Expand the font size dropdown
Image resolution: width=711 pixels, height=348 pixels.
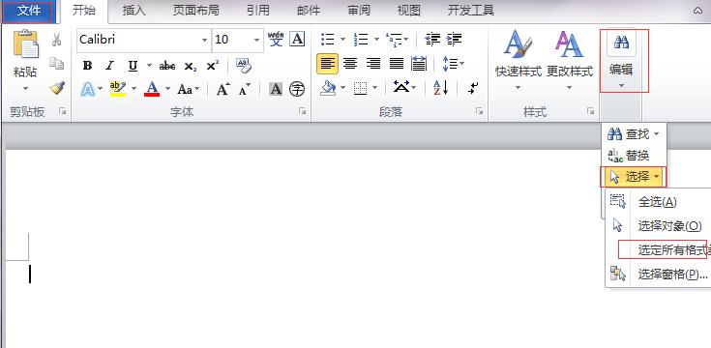click(x=256, y=40)
